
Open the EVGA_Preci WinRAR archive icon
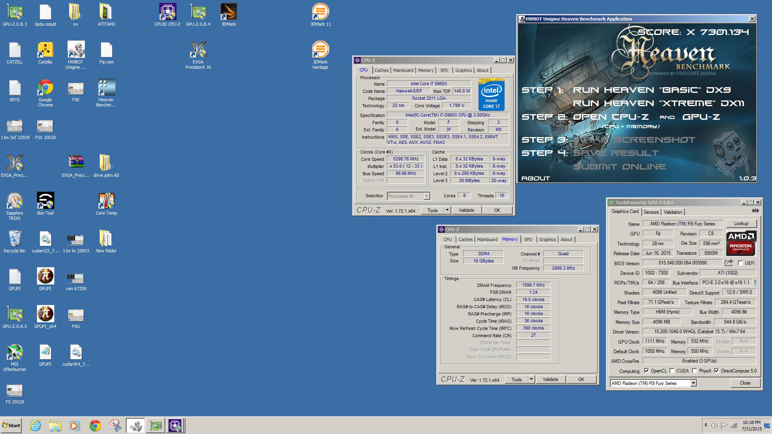pyautogui.click(x=76, y=166)
